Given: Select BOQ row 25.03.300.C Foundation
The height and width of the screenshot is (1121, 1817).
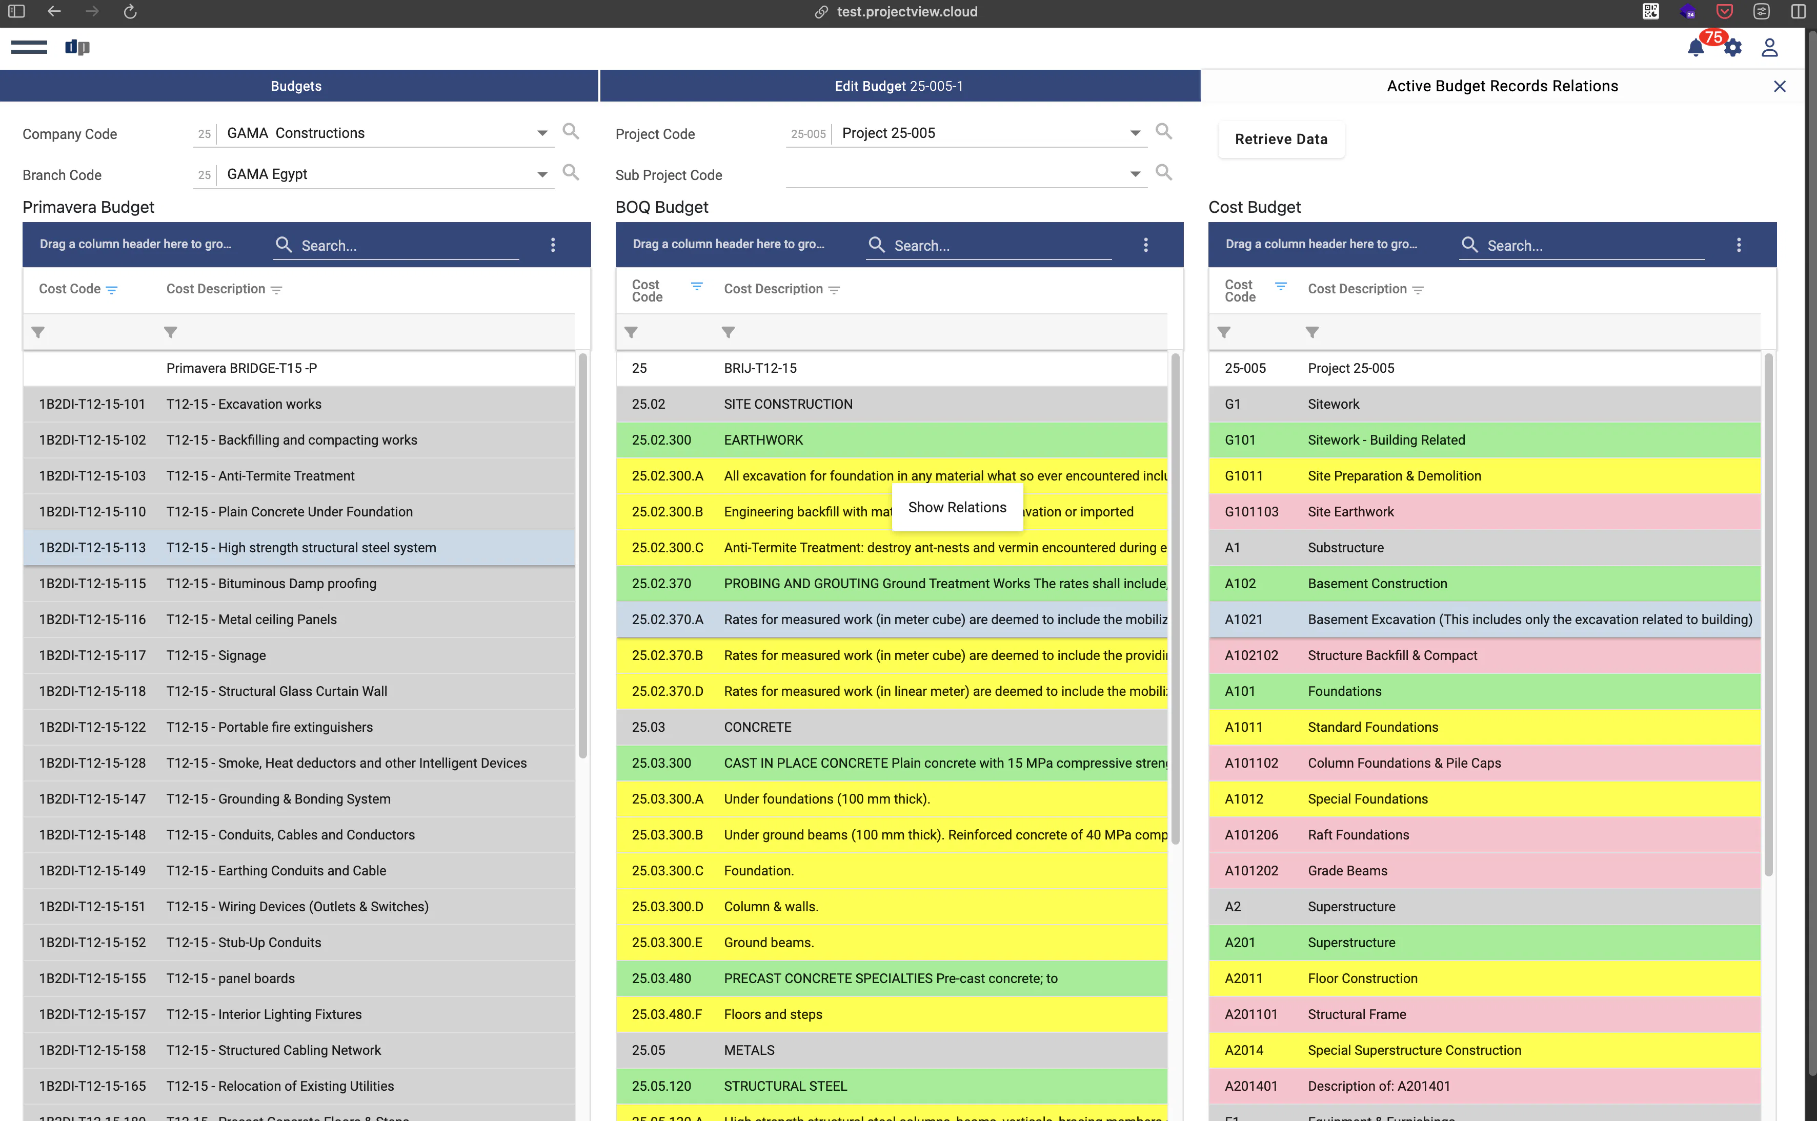Looking at the screenshot, I should pyautogui.click(x=892, y=871).
